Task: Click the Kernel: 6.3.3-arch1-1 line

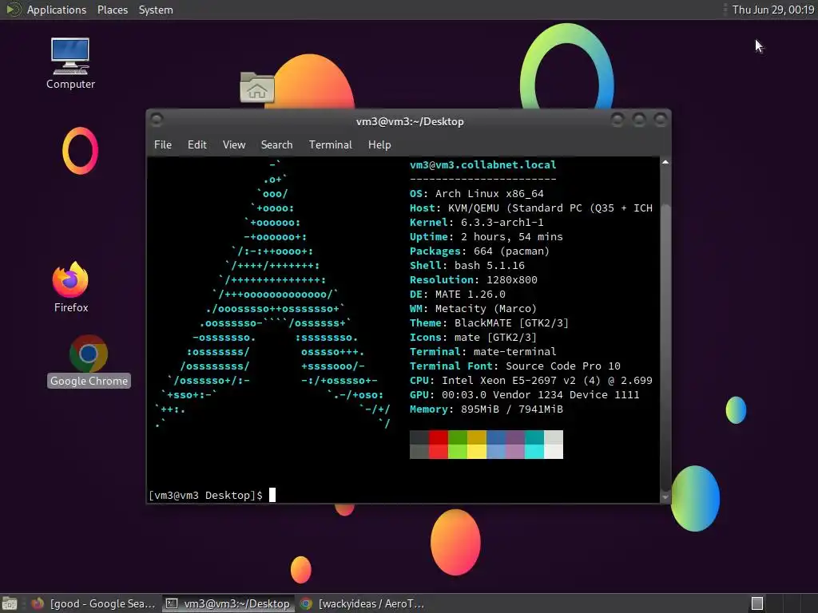Action: point(476,222)
